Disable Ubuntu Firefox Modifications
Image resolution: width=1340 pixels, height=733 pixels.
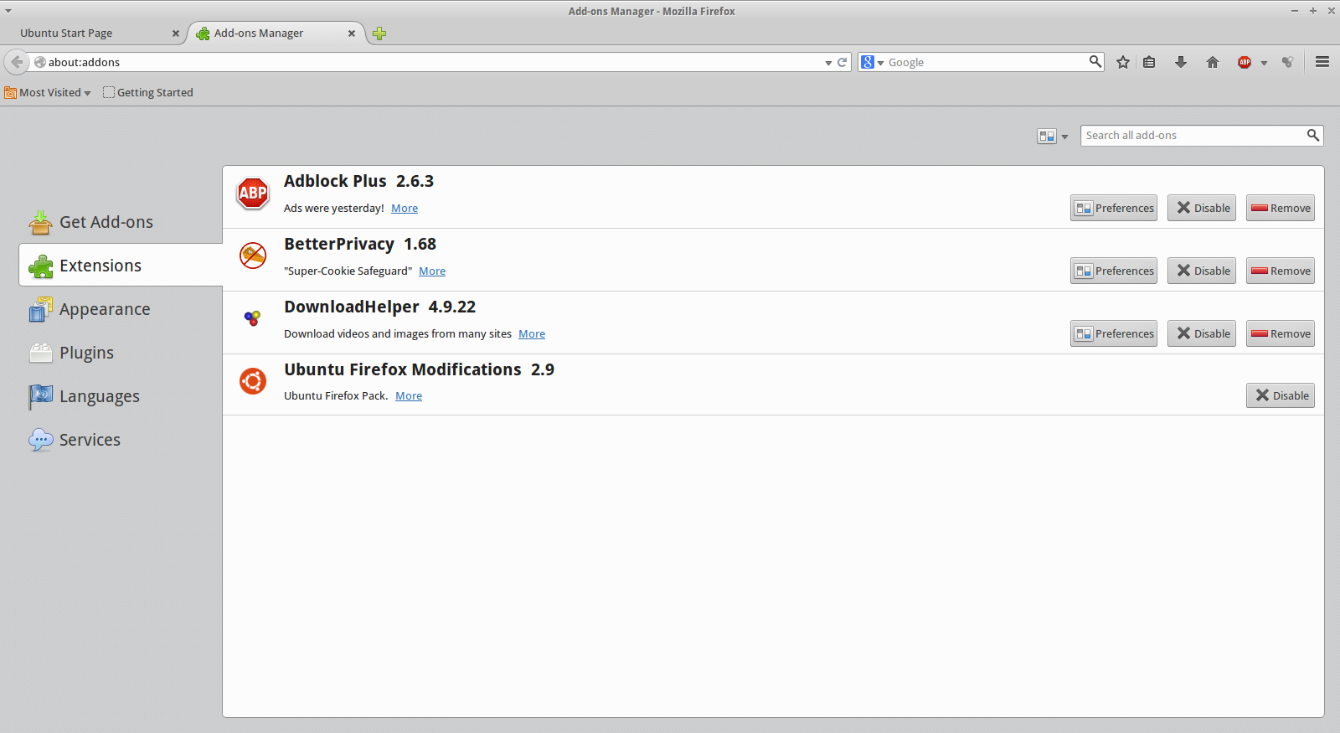click(1281, 395)
